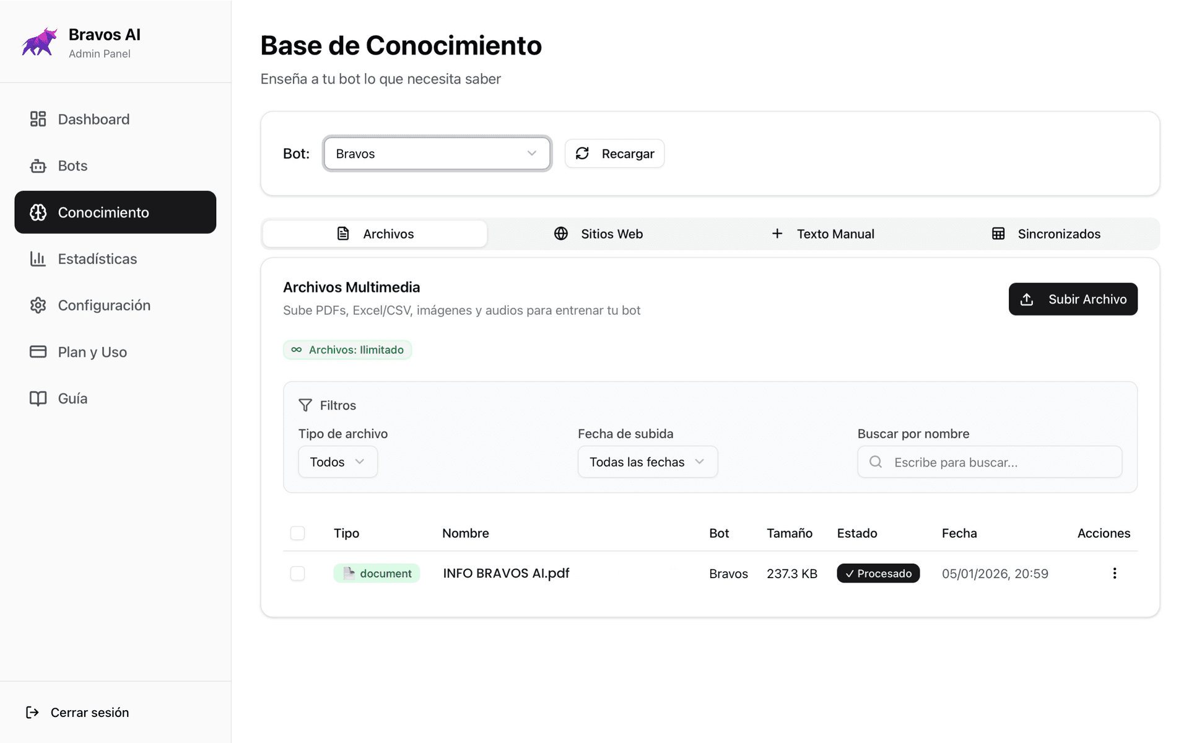Open the Texto Manual tab
The height and width of the screenshot is (743, 1189).
(824, 234)
